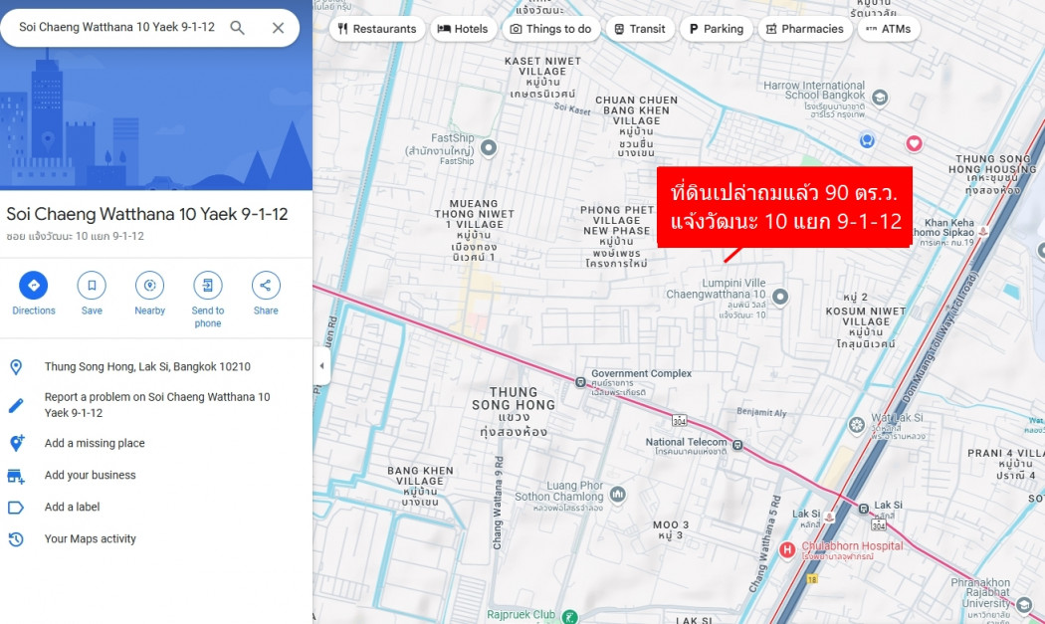Clear the search with the X icon

pos(278,27)
